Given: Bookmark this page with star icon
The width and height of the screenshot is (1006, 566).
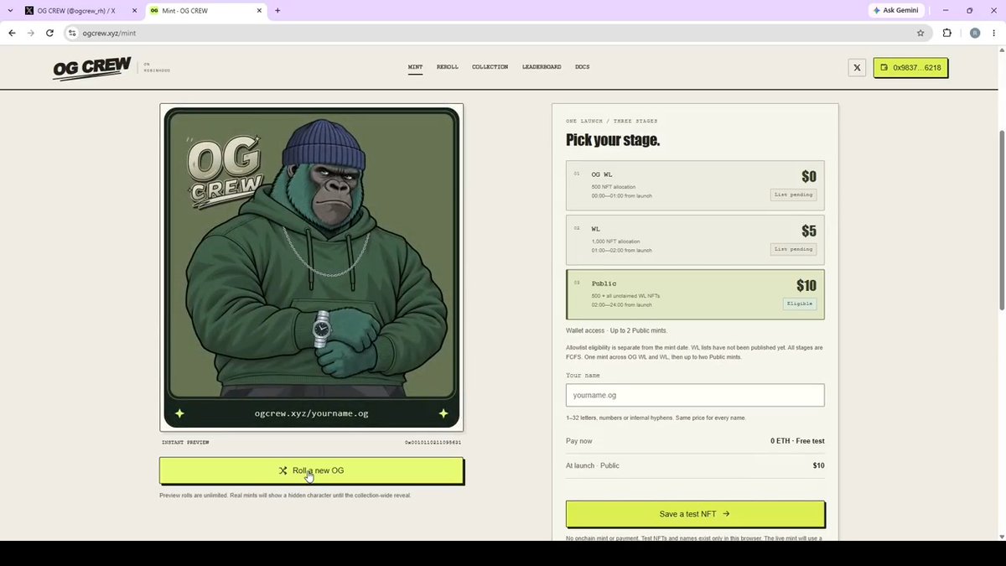Looking at the screenshot, I should [920, 33].
